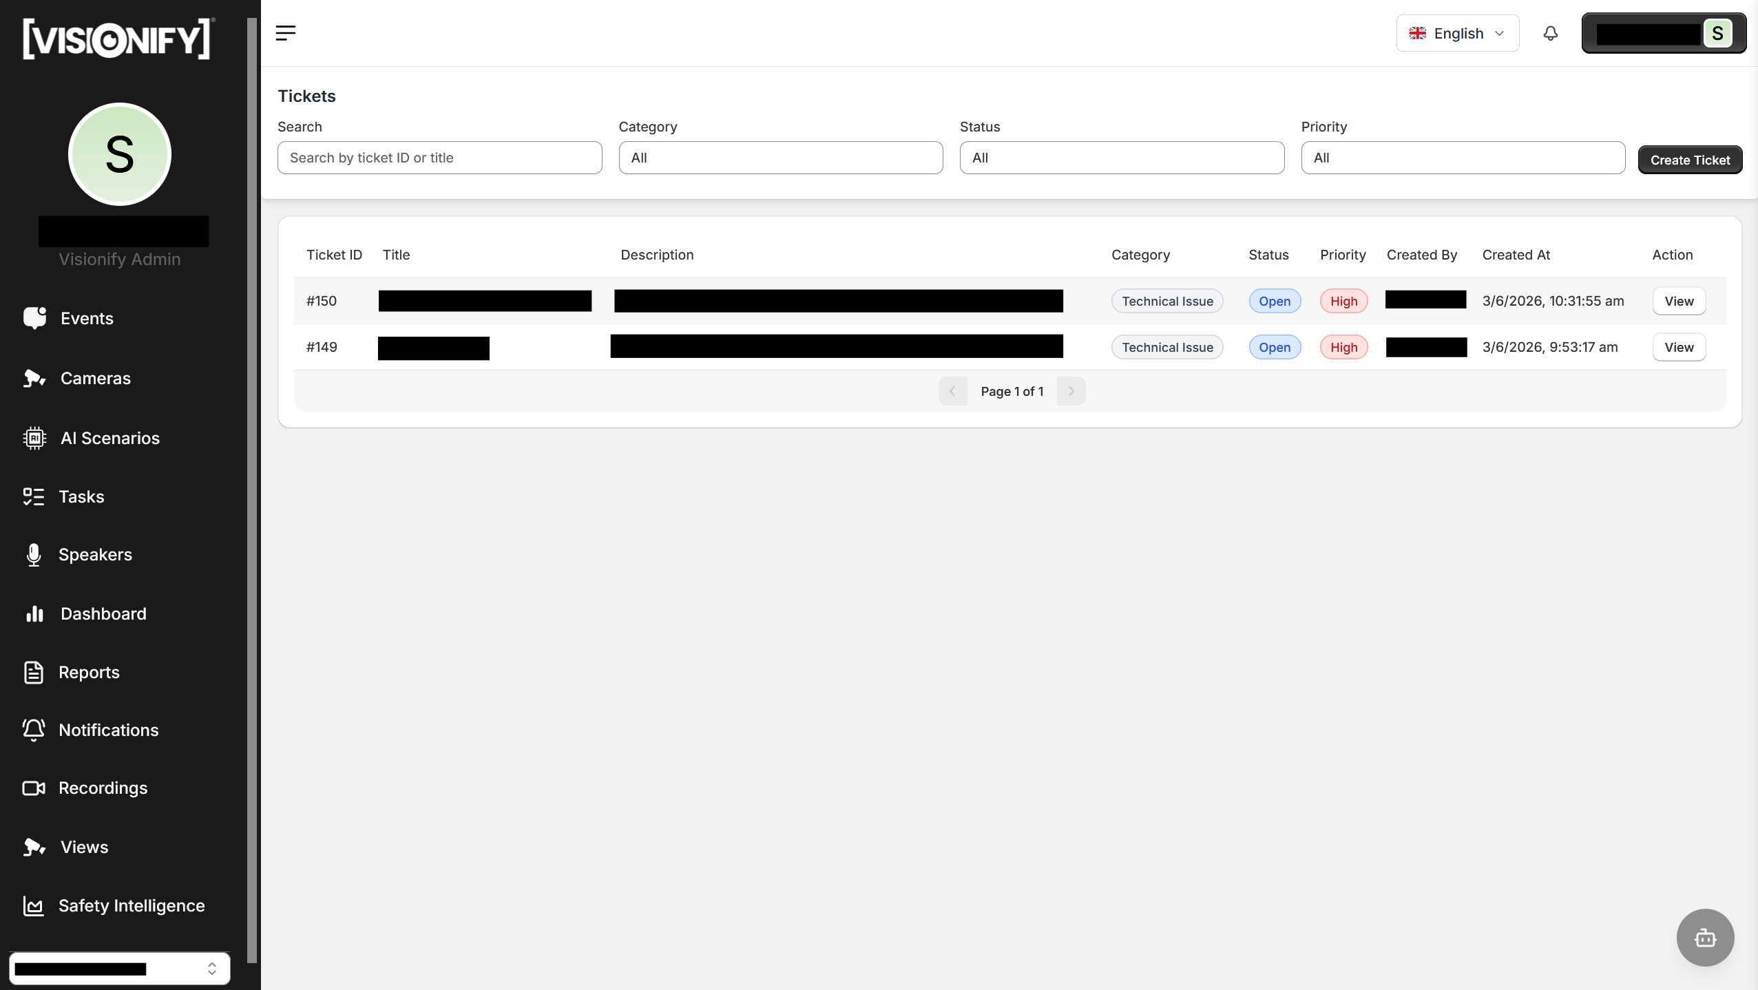The height and width of the screenshot is (990, 1758).
Task: Click the Visionify Admin role label
Action: pos(120,259)
